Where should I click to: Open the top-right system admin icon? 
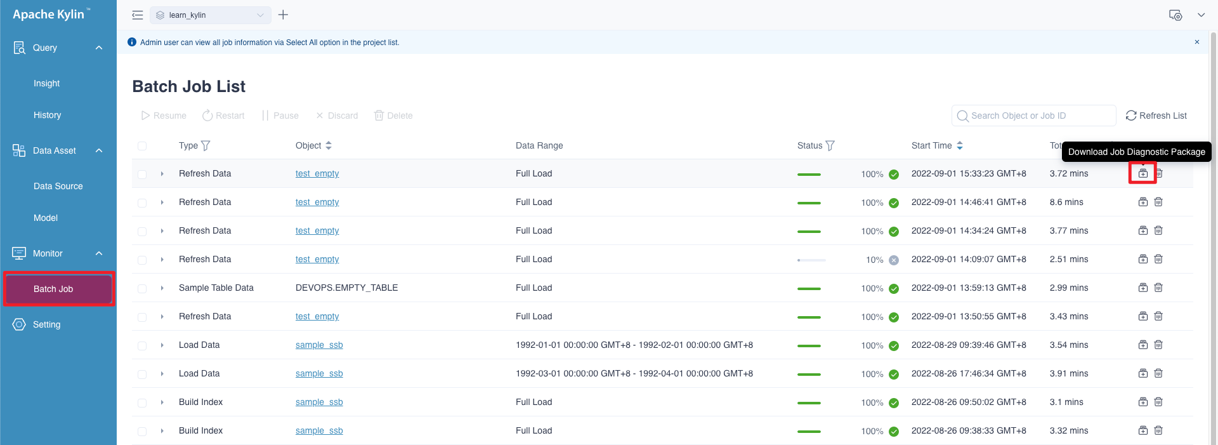coord(1175,15)
